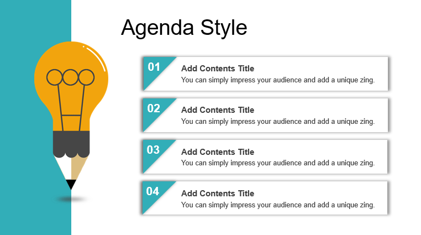Select the 04 number badge

[152, 192]
